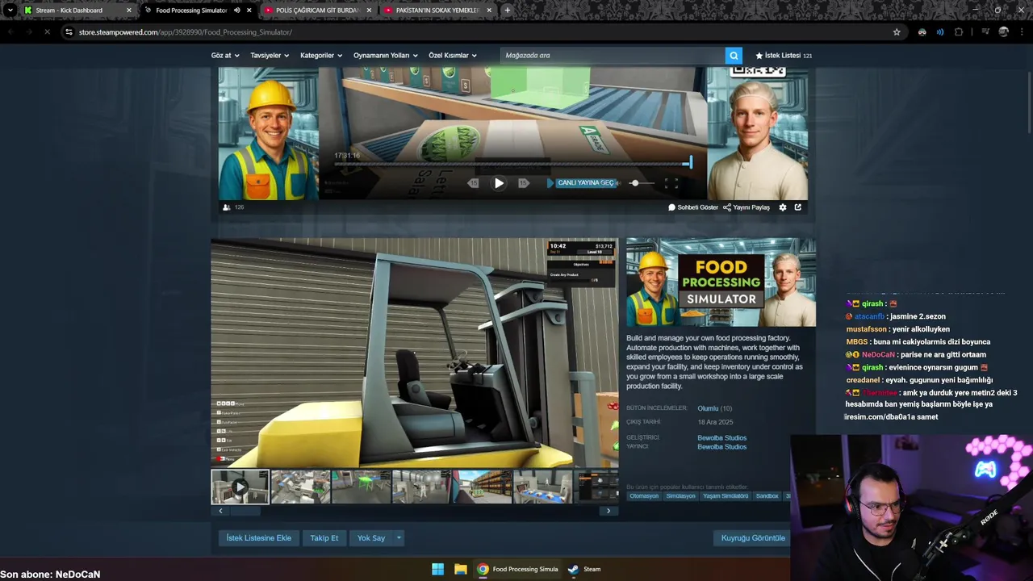Open the browser profile avatar
The height and width of the screenshot is (581, 1033).
(1003, 32)
